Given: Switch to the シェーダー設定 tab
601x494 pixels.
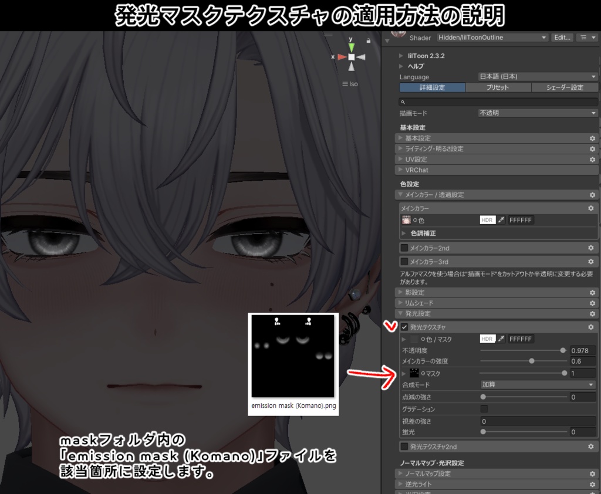Looking at the screenshot, I should [566, 87].
